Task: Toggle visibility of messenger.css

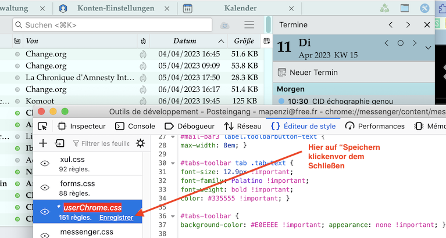Action: (45, 235)
